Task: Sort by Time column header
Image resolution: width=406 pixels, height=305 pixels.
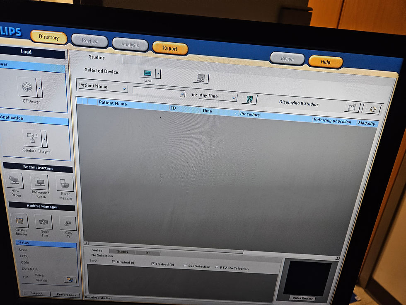Action: (x=220, y=111)
